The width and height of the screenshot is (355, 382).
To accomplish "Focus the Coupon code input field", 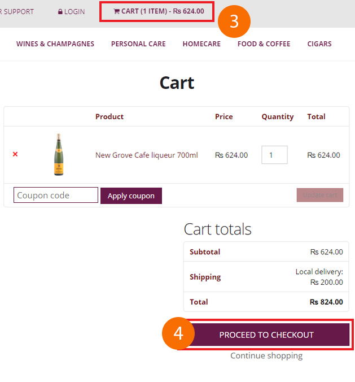I will pyautogui.click(x=56, y=196).
